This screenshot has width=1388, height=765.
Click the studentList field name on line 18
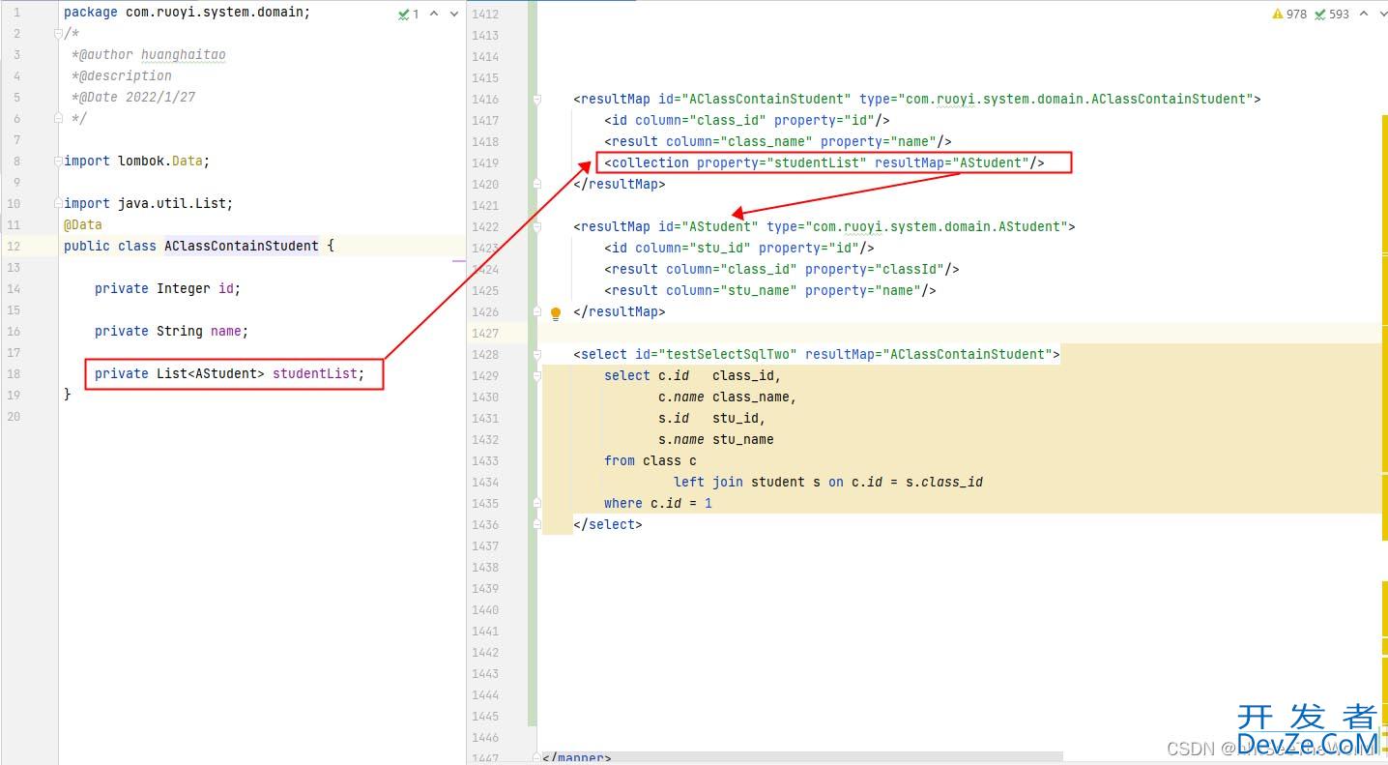click(x=315, y=373)
